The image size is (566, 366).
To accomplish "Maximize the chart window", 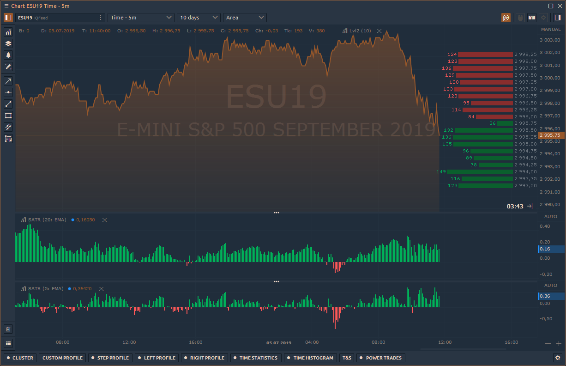I will pos(551,6).
